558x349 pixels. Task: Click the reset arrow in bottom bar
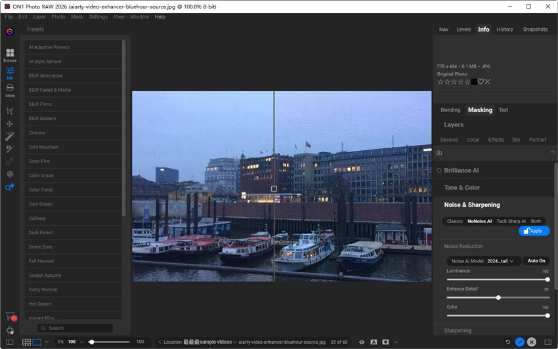click(x=507, y=342)
